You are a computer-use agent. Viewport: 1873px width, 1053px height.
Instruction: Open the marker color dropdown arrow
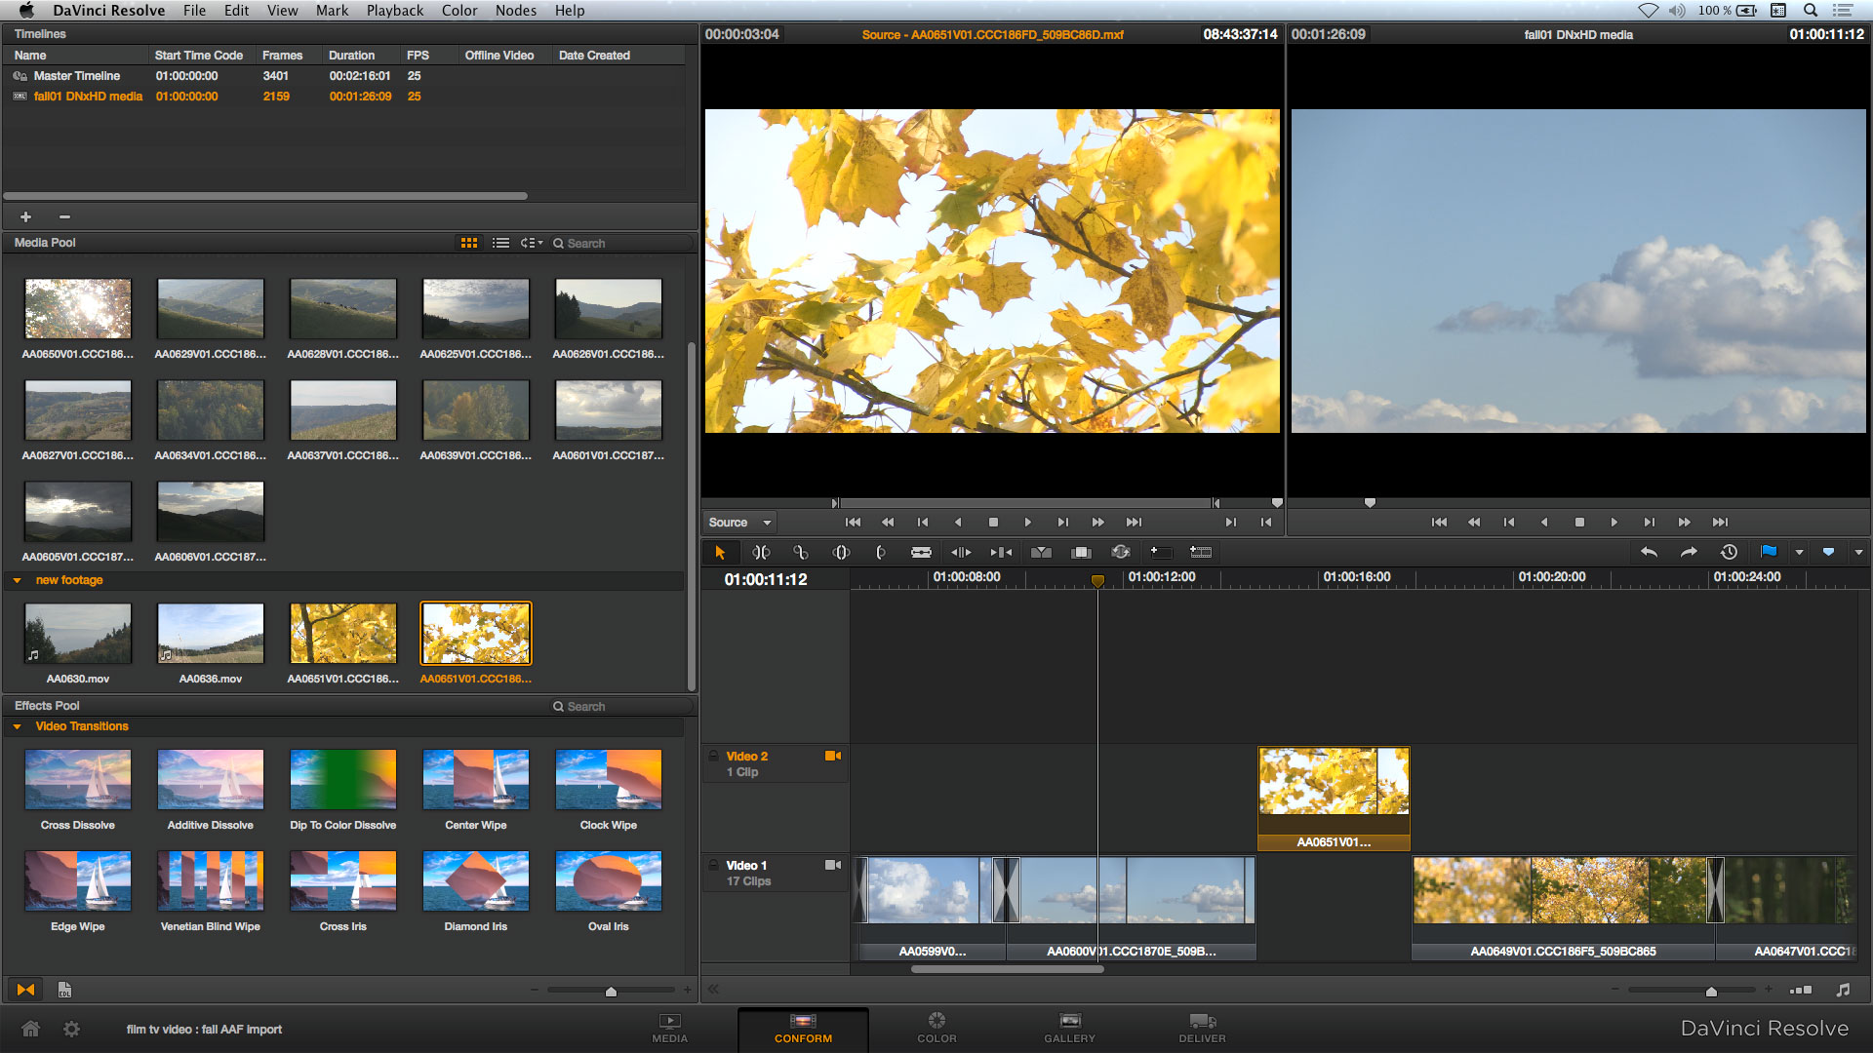tap(1858, 553)
